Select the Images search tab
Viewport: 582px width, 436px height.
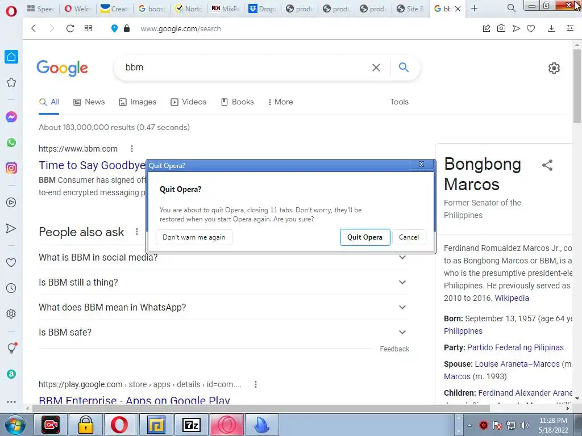(x=138, y=102)
